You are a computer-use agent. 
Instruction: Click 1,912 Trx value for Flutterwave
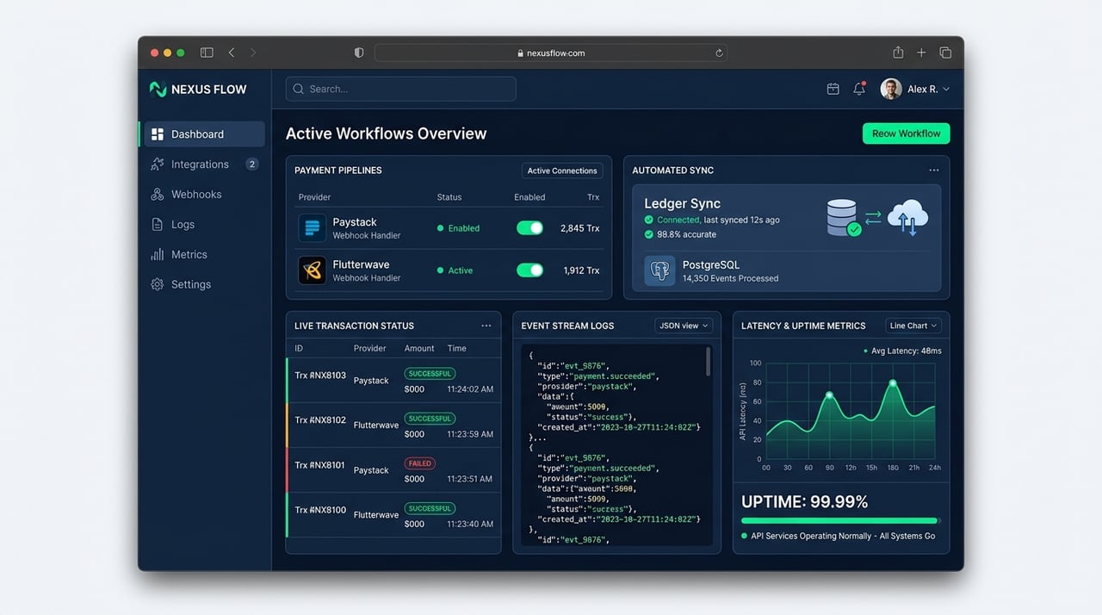point(581,270)
